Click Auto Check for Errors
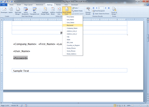Screen dimensions: 149x107 [x=101, y=14]
